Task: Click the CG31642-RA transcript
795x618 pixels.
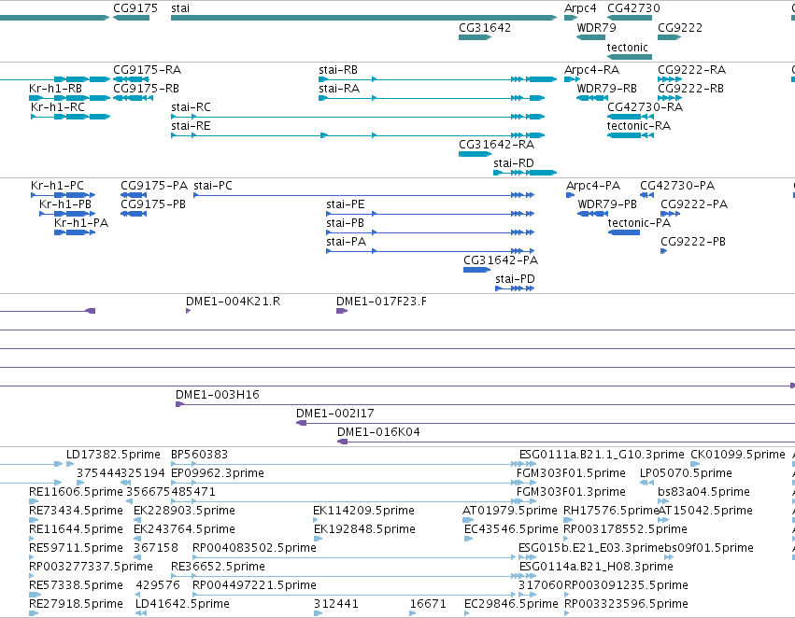Action: point(475,154)
